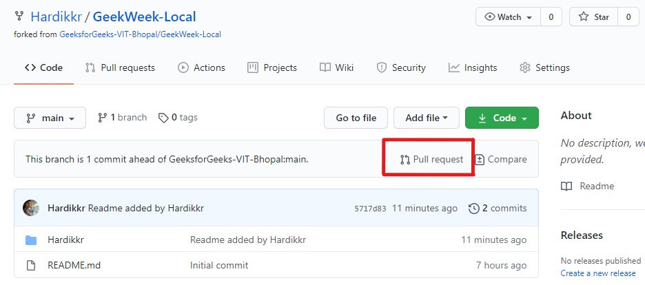Screen dimensions: 645x285
Task: Click the fork icon beside repository name
Action: [x=19, y=17]
